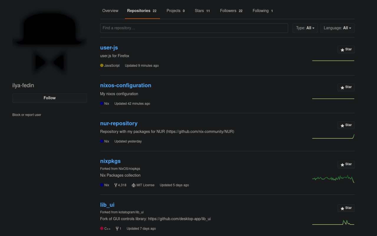Open the Type filter dropdown
The image size is (377, 236).
click(305, 28)
